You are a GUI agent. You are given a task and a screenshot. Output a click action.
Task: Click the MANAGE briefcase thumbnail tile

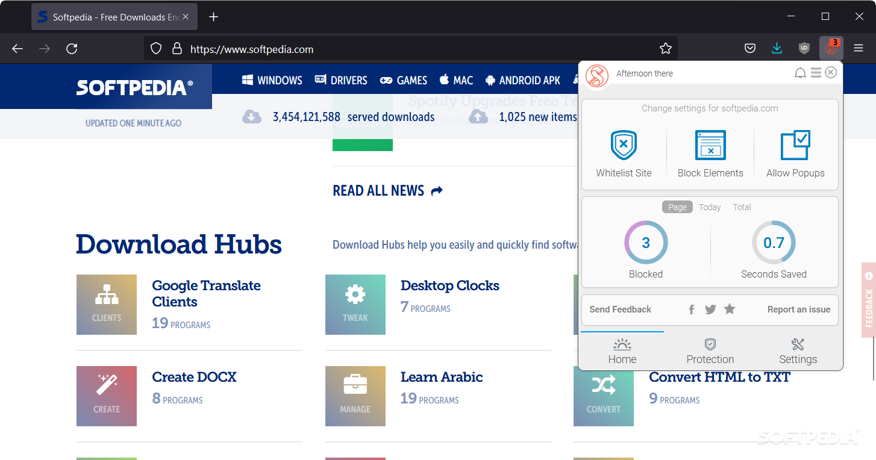[x=355, y=396]
